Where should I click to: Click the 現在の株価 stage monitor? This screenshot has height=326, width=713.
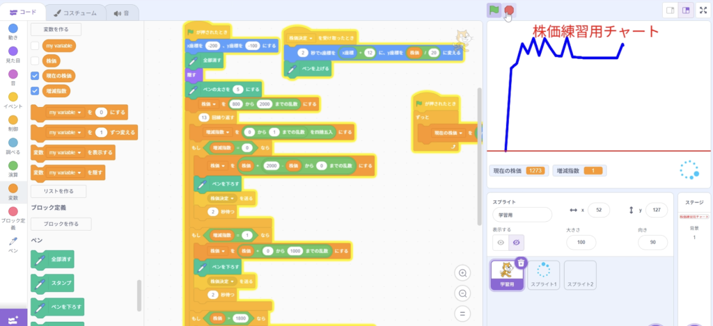tap(518, 171)
